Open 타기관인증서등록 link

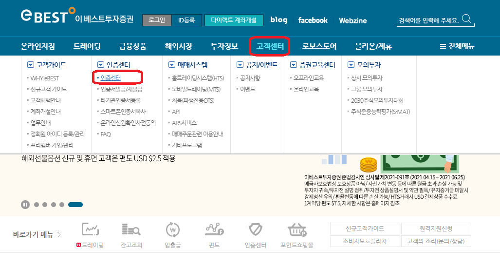pos(121,100)
